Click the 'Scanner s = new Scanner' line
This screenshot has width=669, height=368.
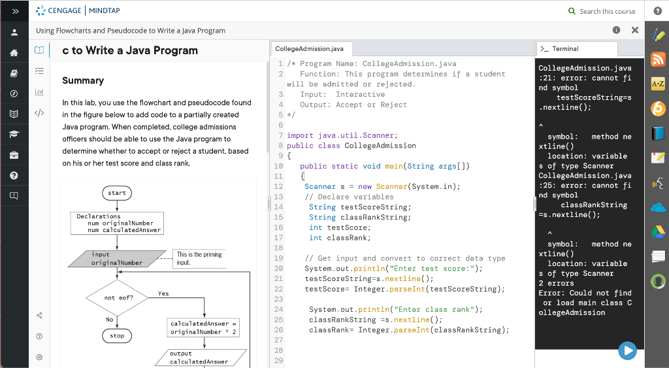[383, 186]
